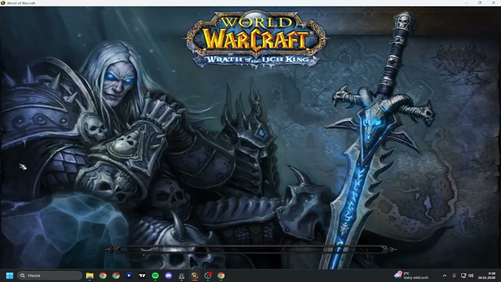This screenshot has width=501, height=282.
Task: Click the game loading progress bar
Action: click(x=250, y=249)
